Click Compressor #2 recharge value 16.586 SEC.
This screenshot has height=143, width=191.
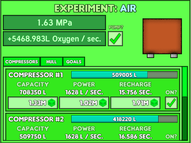135,136
